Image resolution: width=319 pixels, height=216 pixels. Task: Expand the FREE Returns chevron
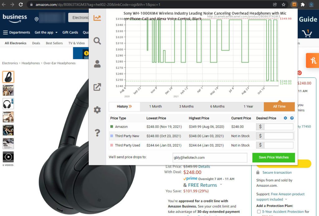point(221,185)
